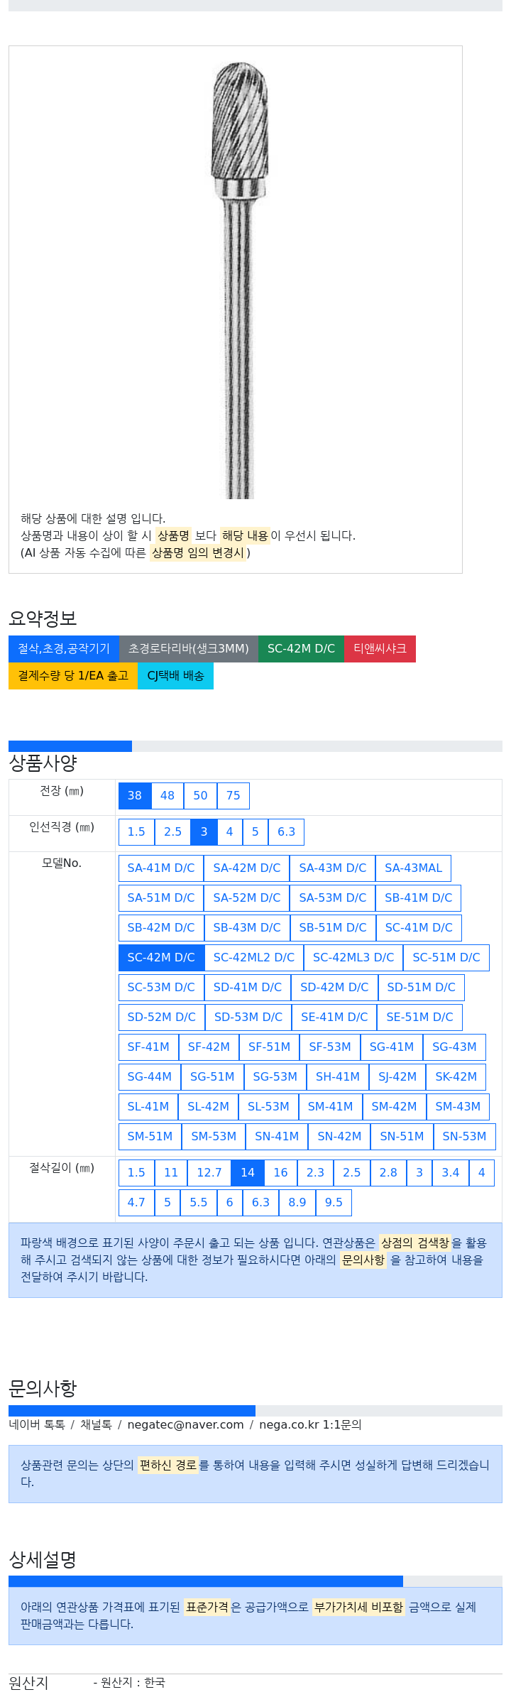This screenshot has width=511, height=1697.
Task: Click the negatec@naver.com contact email
Action: [x=185, y=1425]
